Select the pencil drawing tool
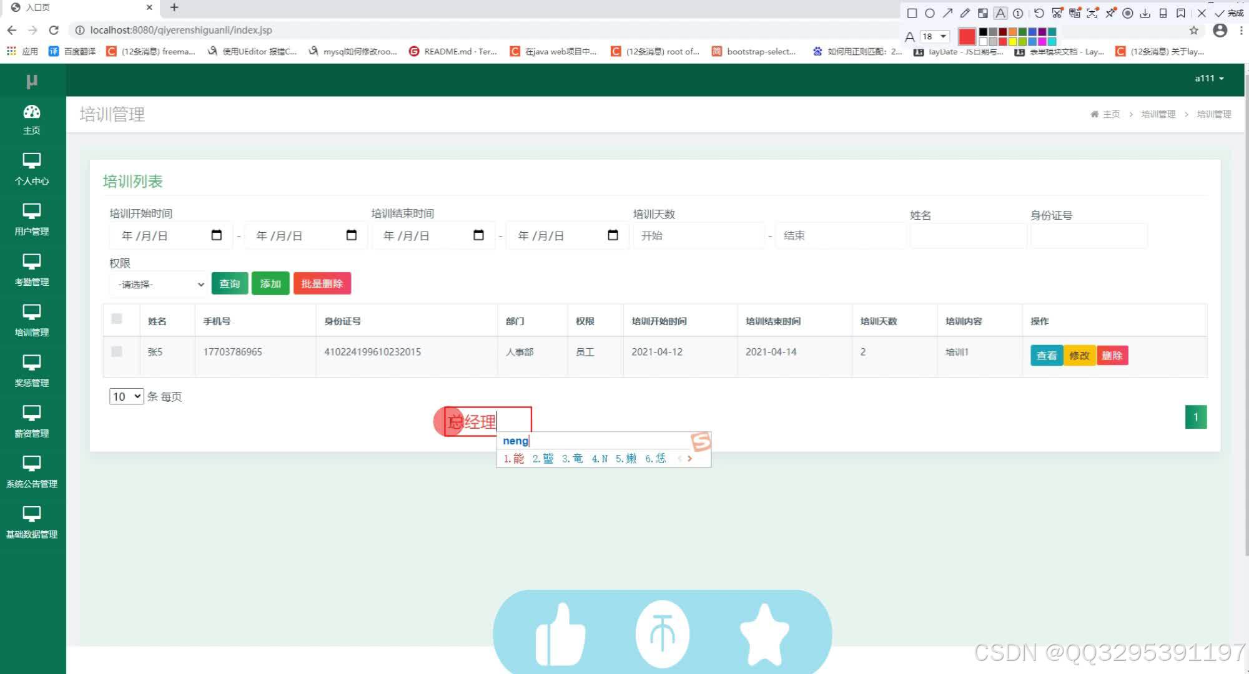The width and height of the screenshot is (1249, 674). point(965,13)
